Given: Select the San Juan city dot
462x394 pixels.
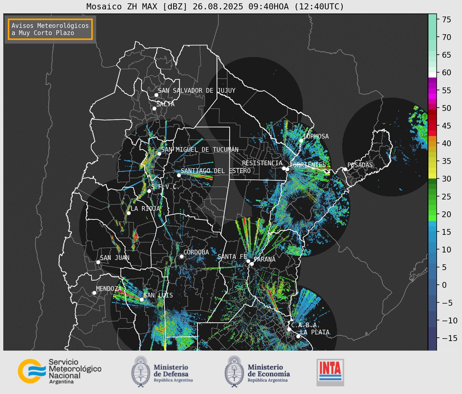Looking at the screenshot, I should point(98,262).
